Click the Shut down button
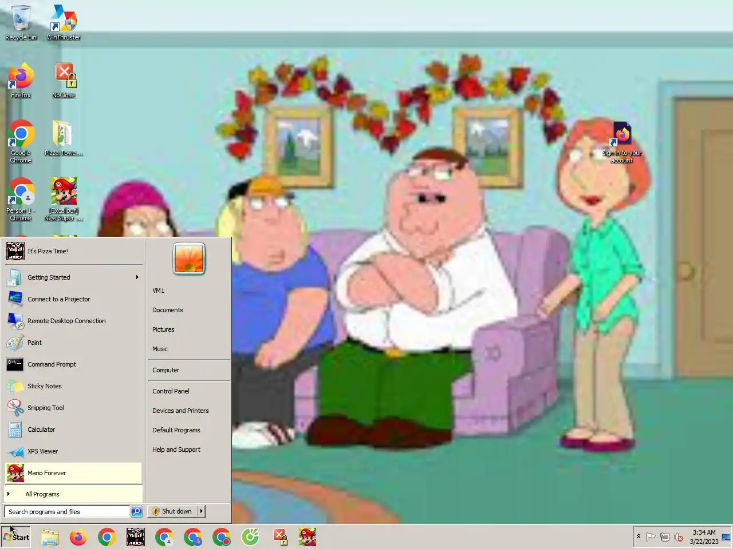Viewport: 733px width, 549px height. (x=172, y=511)
